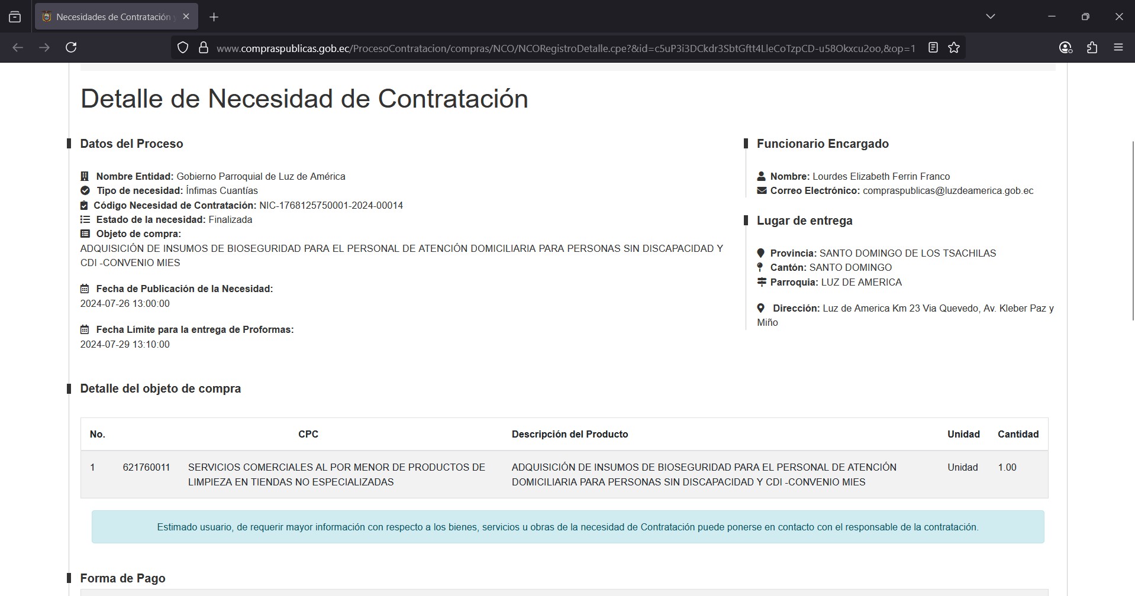Click the tracking protection shield icon
1135x596 pixels.
(x=183, y=48)
